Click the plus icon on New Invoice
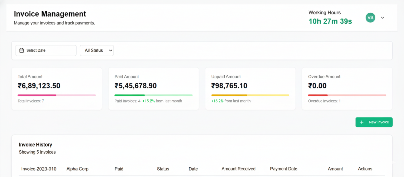The image size is (404, 177). coord(362,122)
